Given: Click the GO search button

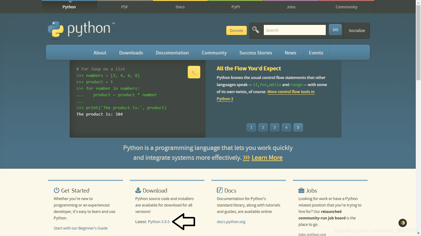Looking at the screenshot, I should (x=335, y=29).
